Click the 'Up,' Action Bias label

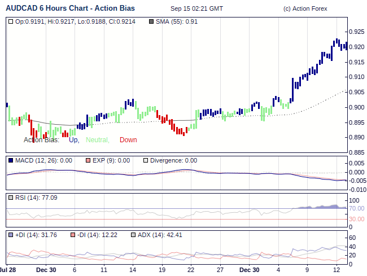74,140
